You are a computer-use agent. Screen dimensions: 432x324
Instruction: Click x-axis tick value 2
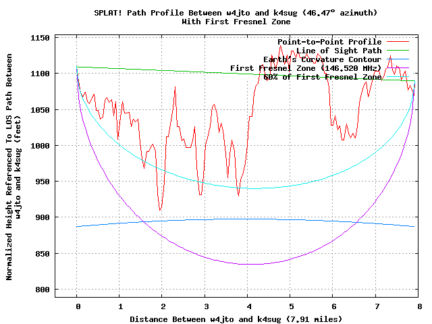pyautogui.click(x=163, y=306)
